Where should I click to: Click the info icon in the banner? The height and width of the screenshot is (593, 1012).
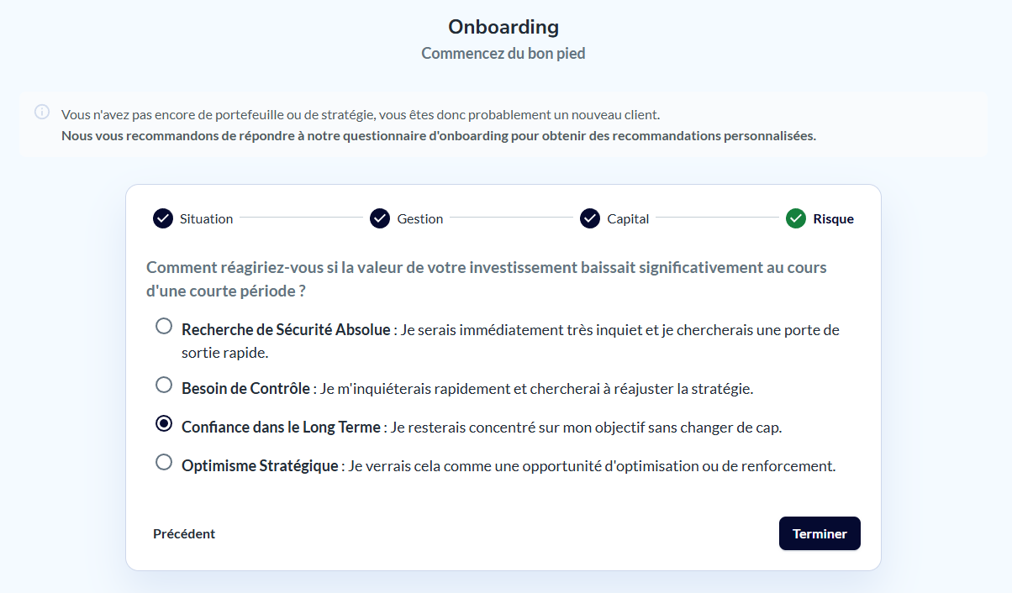pyautogui.click(x=42, y=112)
